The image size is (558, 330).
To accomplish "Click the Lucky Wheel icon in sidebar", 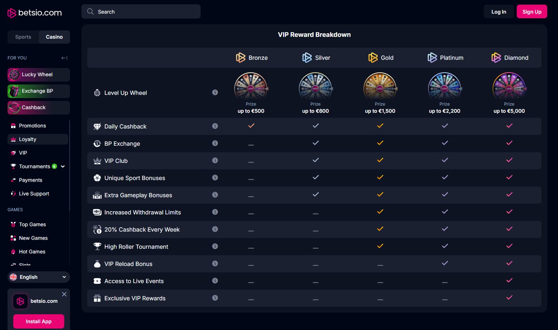I will (x=14, y=75).
